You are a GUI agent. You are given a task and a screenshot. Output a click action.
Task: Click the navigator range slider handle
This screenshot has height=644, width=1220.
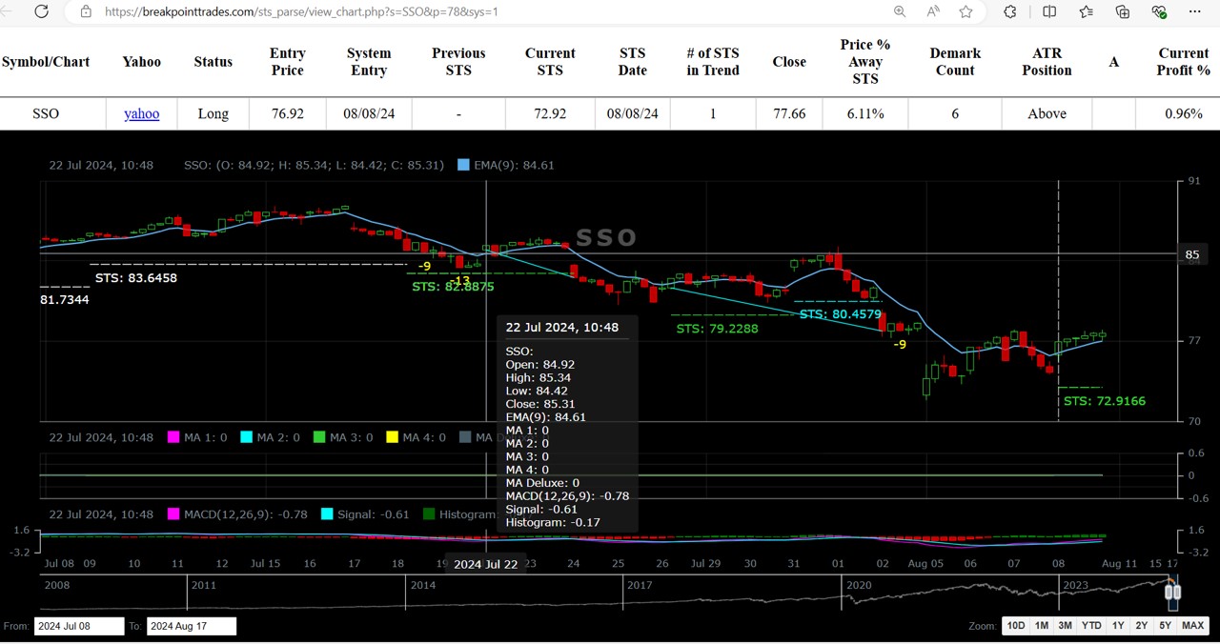[x=1172, y=592]
